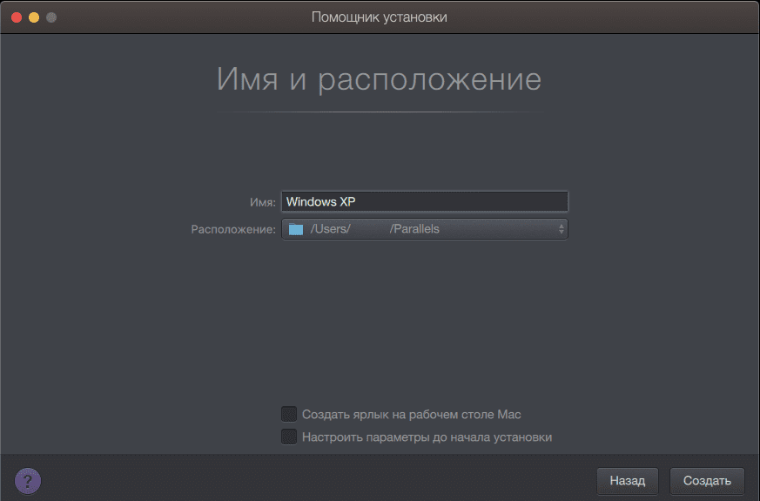Open the Расположение dropdown arrows
The image size is (760, 501).
click(x=561, y=229)
